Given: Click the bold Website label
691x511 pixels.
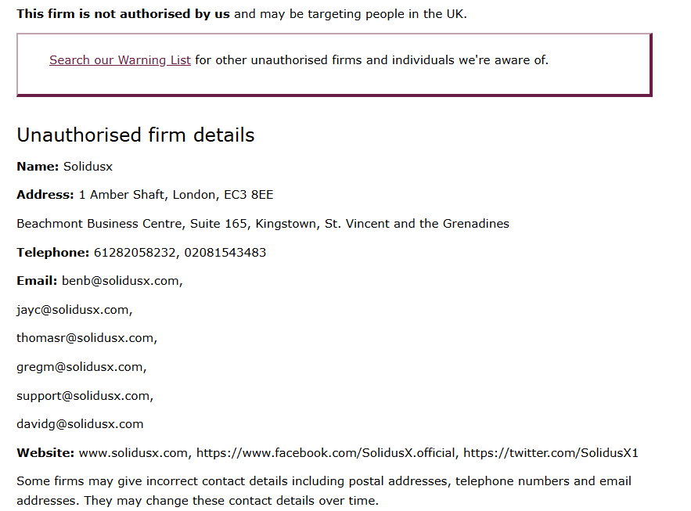Looking at the screenshot, I should 45,453.
